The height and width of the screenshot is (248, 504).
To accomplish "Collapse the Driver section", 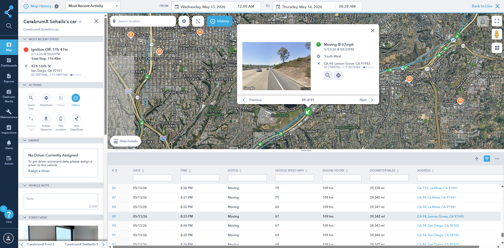I will (x=25, y=140).
